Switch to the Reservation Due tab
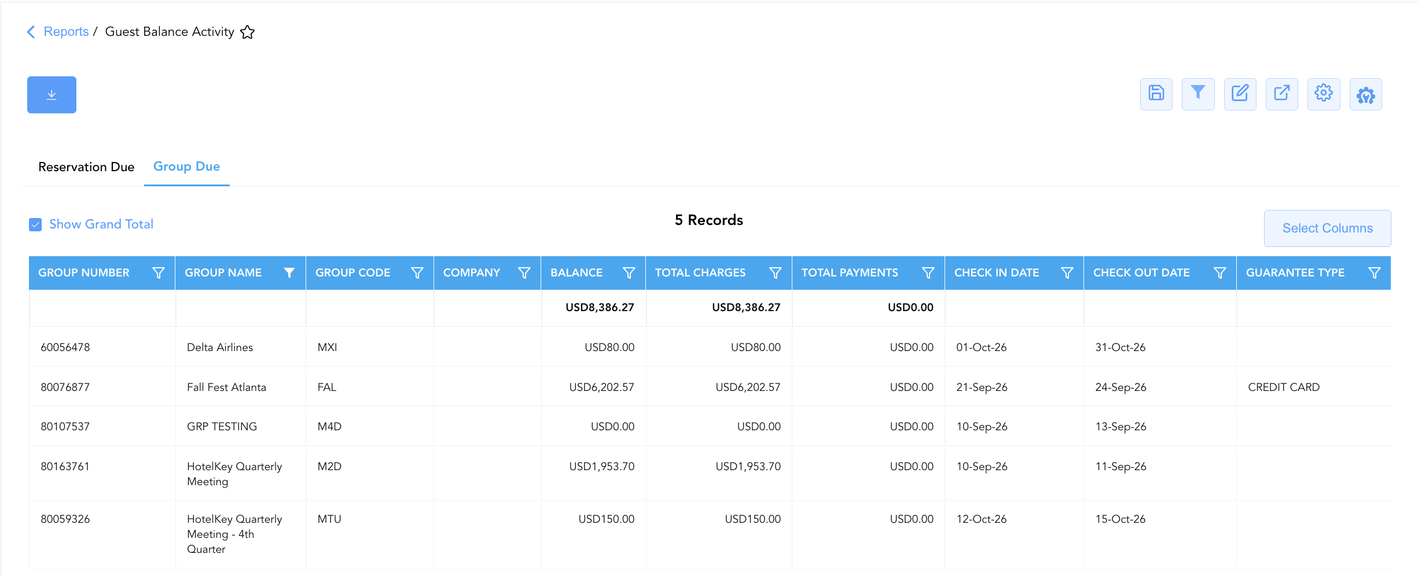Image resolution: width=1418 pixels, height=576 pixels. [x=86, y=167]
